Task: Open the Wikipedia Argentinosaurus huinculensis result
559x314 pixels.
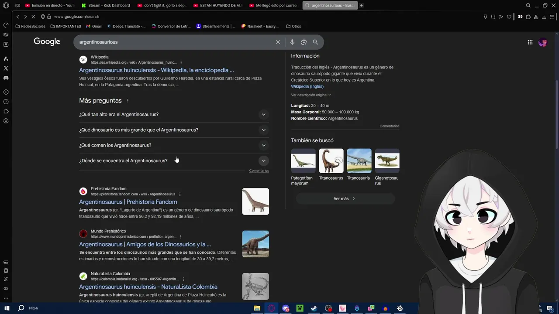Action: click(156, 70)
